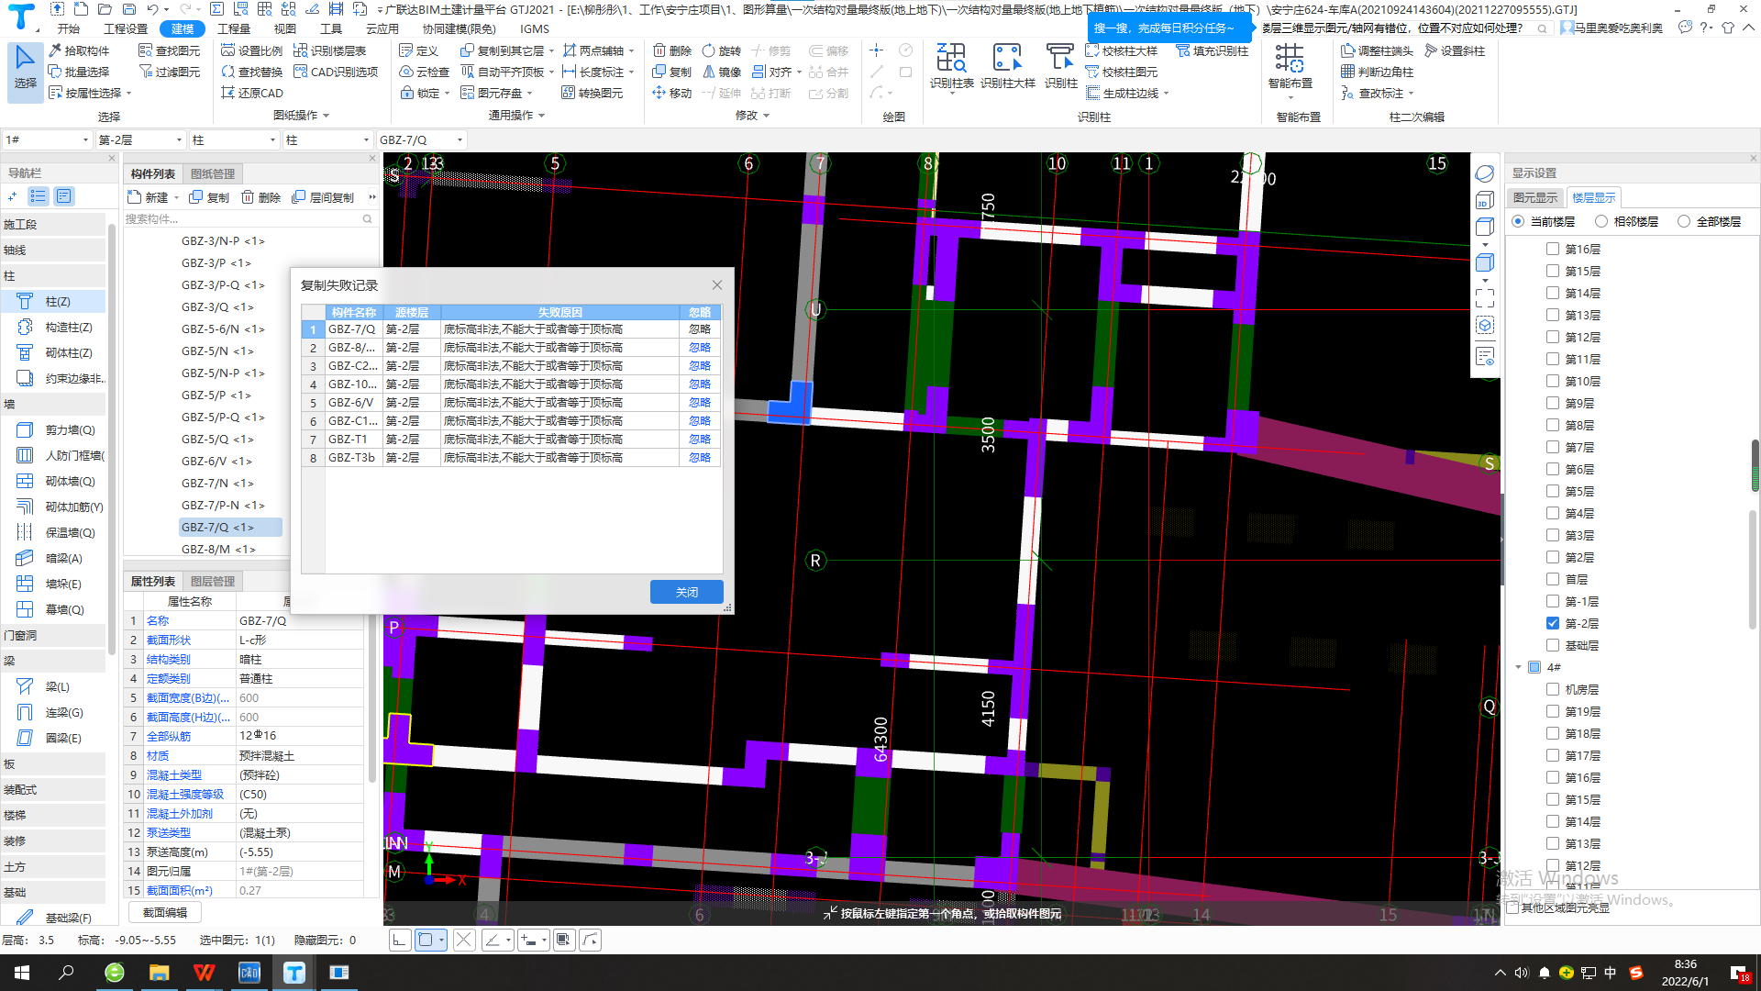
Task: Click 截面编辑 button
Action: point(165,912)
